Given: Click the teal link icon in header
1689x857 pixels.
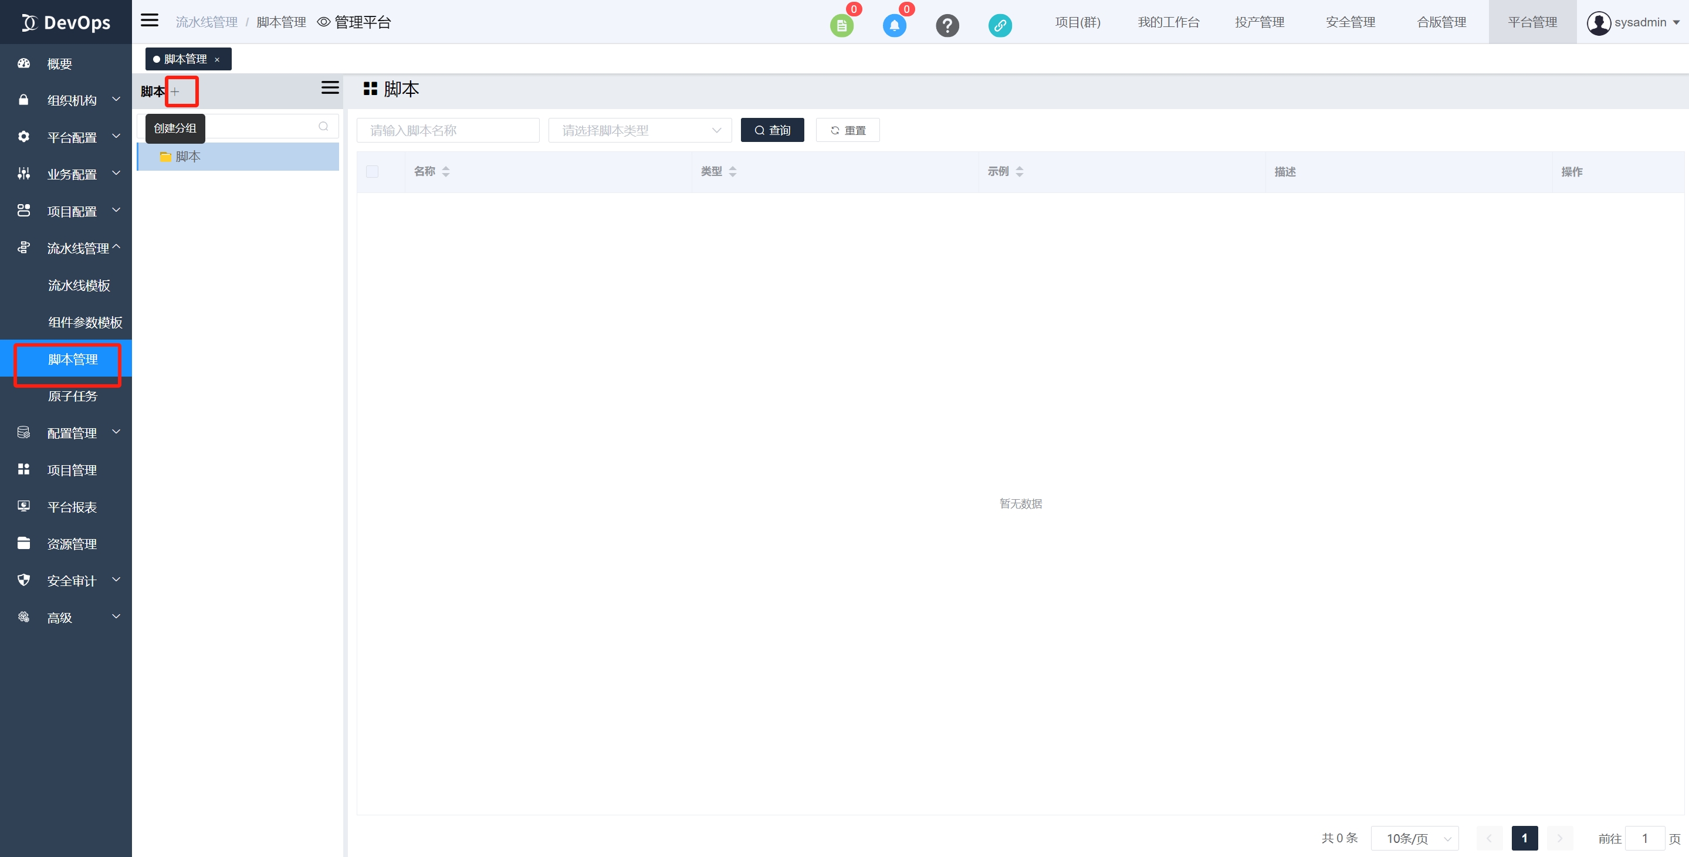Looking at the screenshot, I should pos(999,26).
